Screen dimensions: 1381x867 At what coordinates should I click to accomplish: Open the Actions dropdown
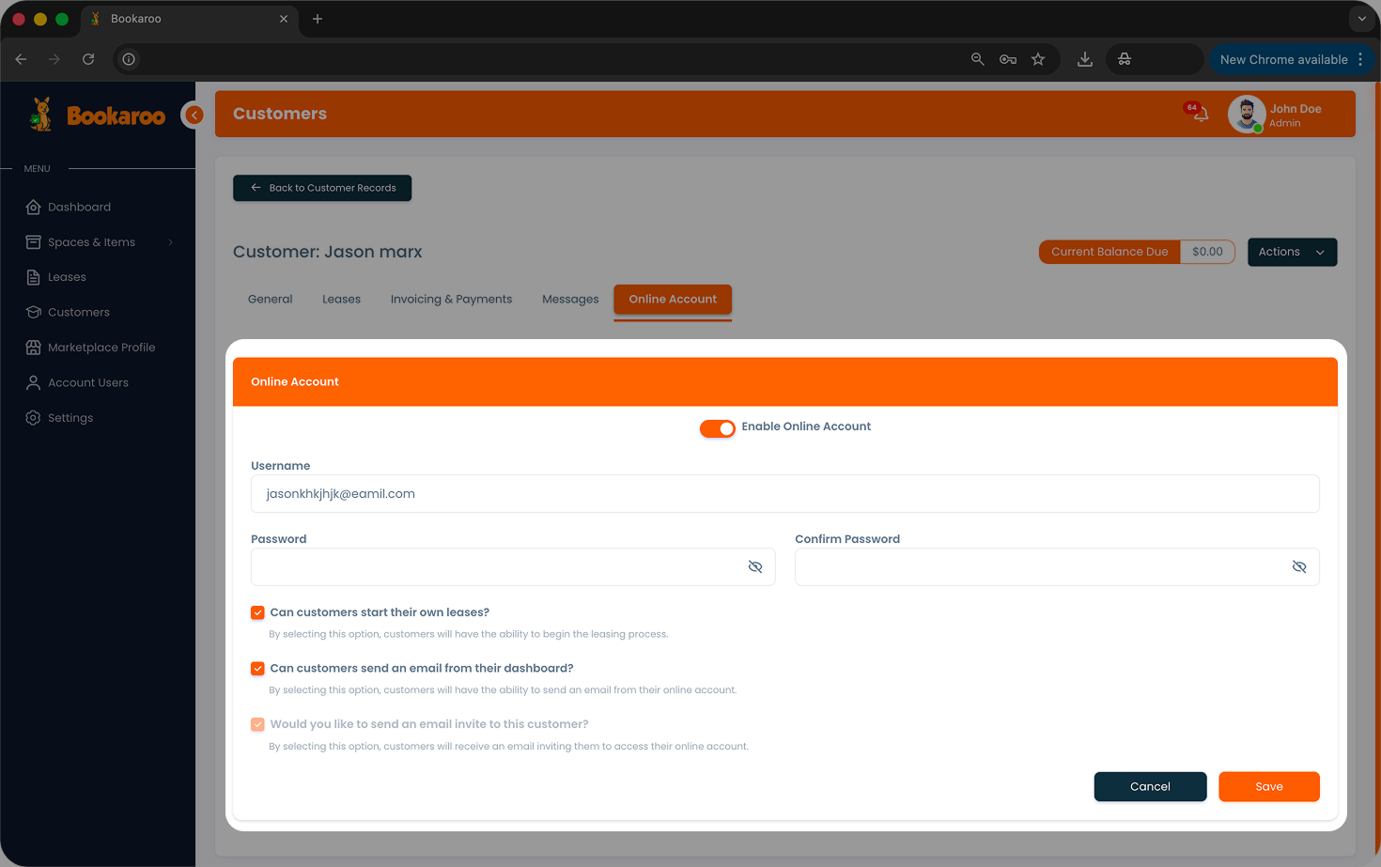pyautogui.click(x=1292, y=252)
